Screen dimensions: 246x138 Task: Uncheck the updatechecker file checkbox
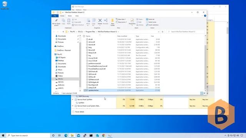coord(85,90)
